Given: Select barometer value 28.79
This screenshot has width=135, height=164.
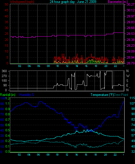Looking at the screenshot, I should tap(130, 63).
